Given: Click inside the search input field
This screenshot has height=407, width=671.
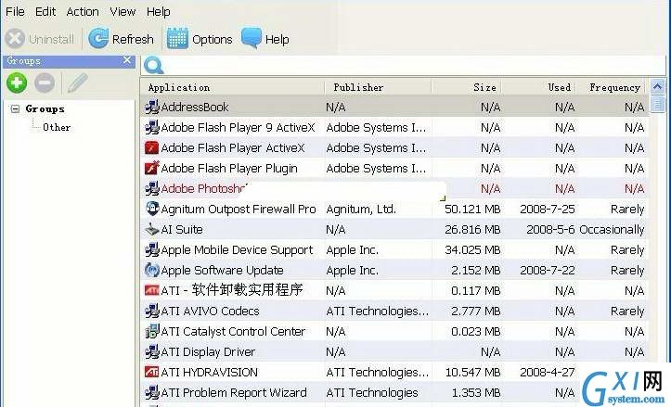Looking at the screenshot, I should click(414, 66).
